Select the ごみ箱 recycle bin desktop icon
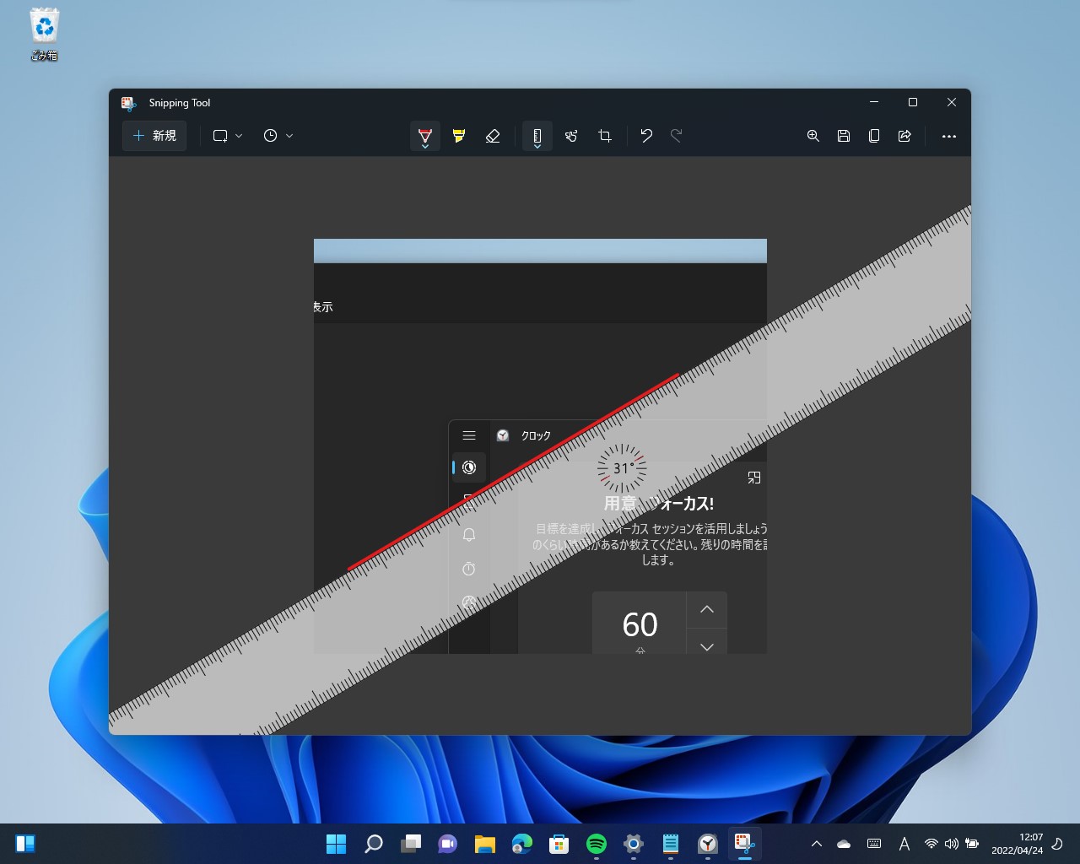 [x=44, y=35]
